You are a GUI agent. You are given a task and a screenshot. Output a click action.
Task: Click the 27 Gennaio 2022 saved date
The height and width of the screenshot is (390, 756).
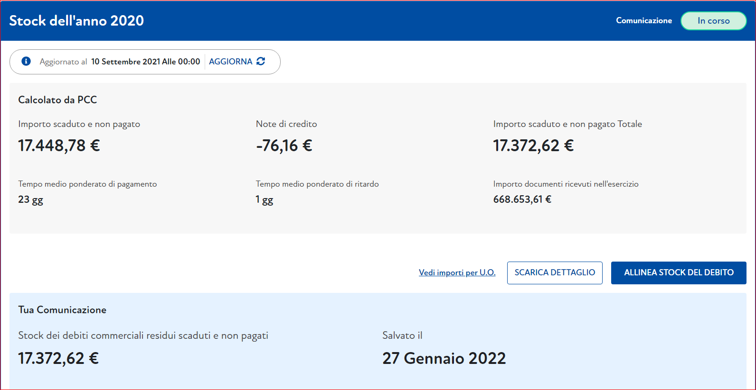444,358
